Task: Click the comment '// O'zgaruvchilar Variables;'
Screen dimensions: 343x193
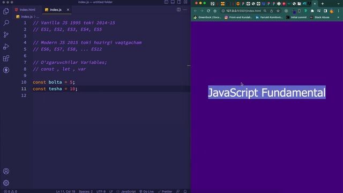Action: coord(70,62)
